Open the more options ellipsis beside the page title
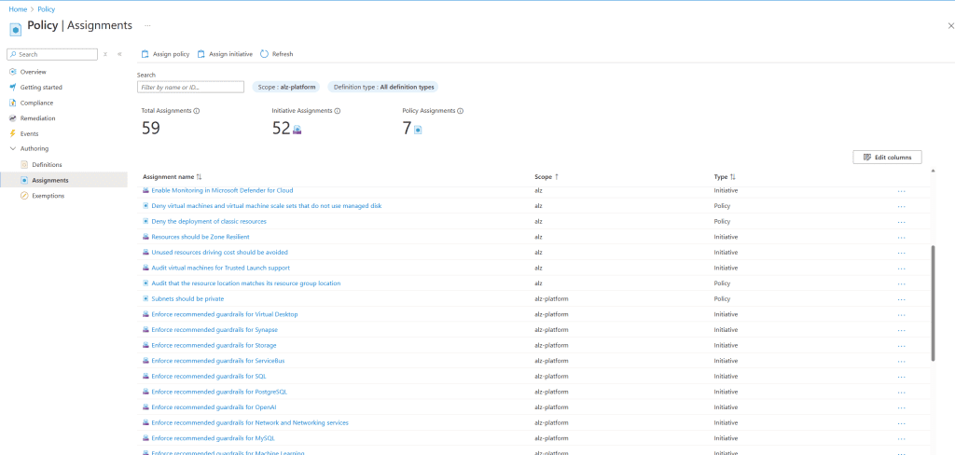The image size is (955, 455). pos(147,25)
